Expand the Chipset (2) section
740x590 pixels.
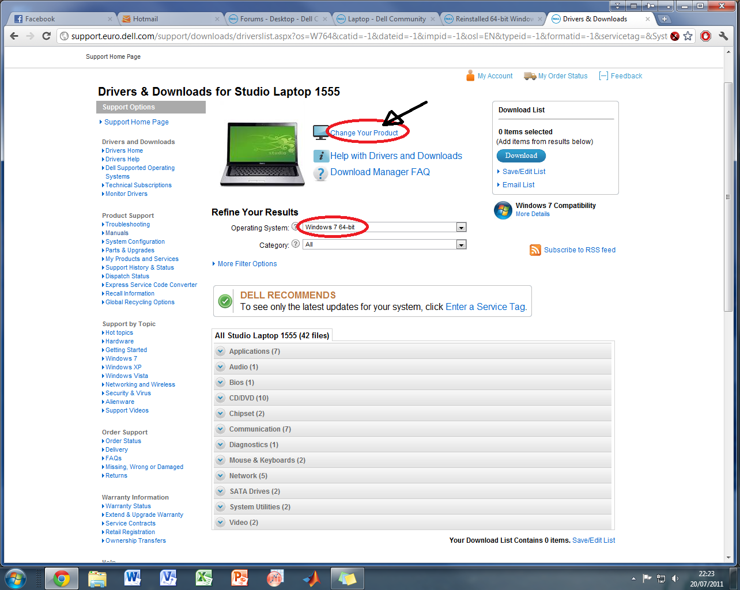tap(412, 414)
